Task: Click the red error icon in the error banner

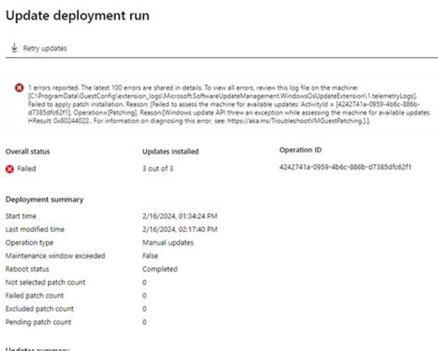Action: click(x=19, y=88)
